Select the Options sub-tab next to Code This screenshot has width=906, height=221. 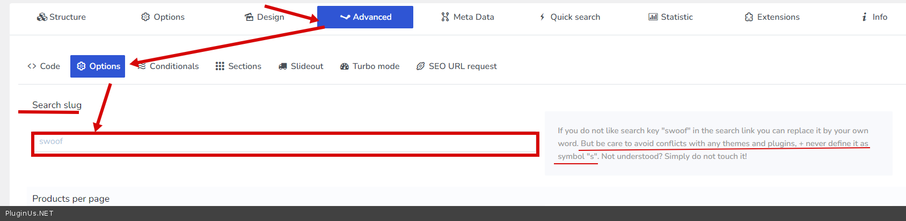pos(98,66)
